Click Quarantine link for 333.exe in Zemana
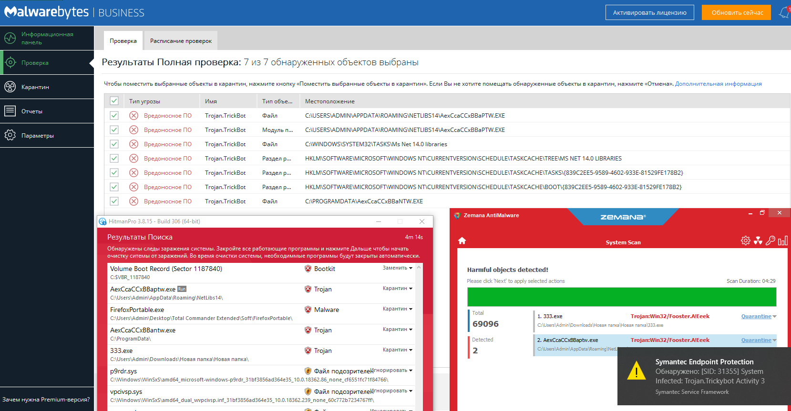Image resolution: width=791 pixels, height=411 pixels. (x=756, y=316)
